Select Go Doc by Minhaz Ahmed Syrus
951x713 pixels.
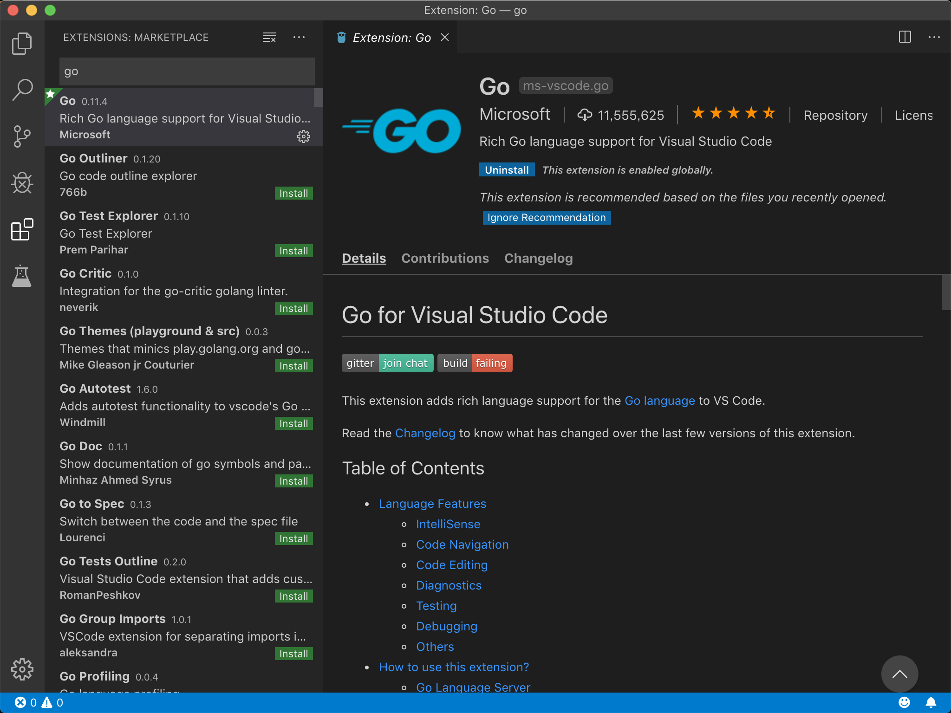pyautogui.click(x=184, y=462)
